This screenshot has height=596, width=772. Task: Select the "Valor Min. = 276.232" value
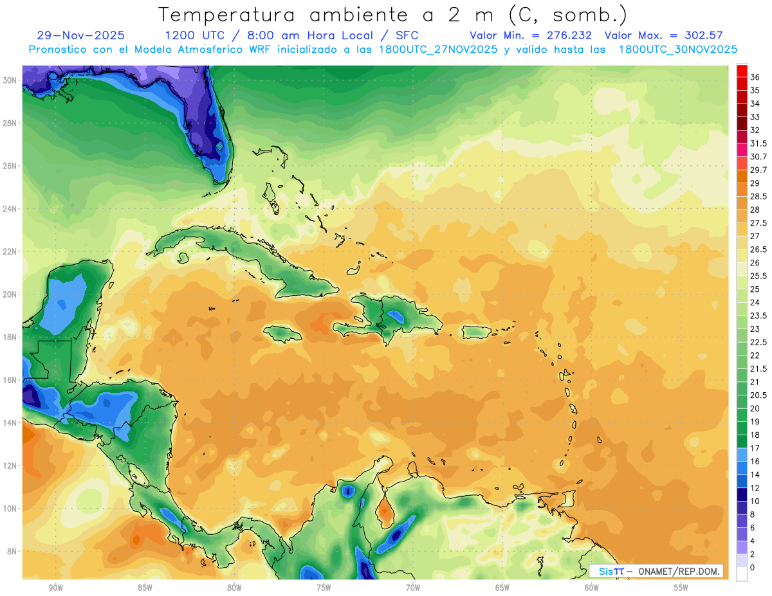click(531, 35)
